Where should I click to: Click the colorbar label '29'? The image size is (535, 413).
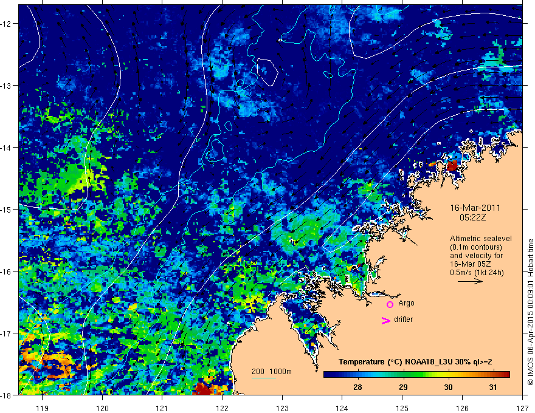tap(403, 387)
